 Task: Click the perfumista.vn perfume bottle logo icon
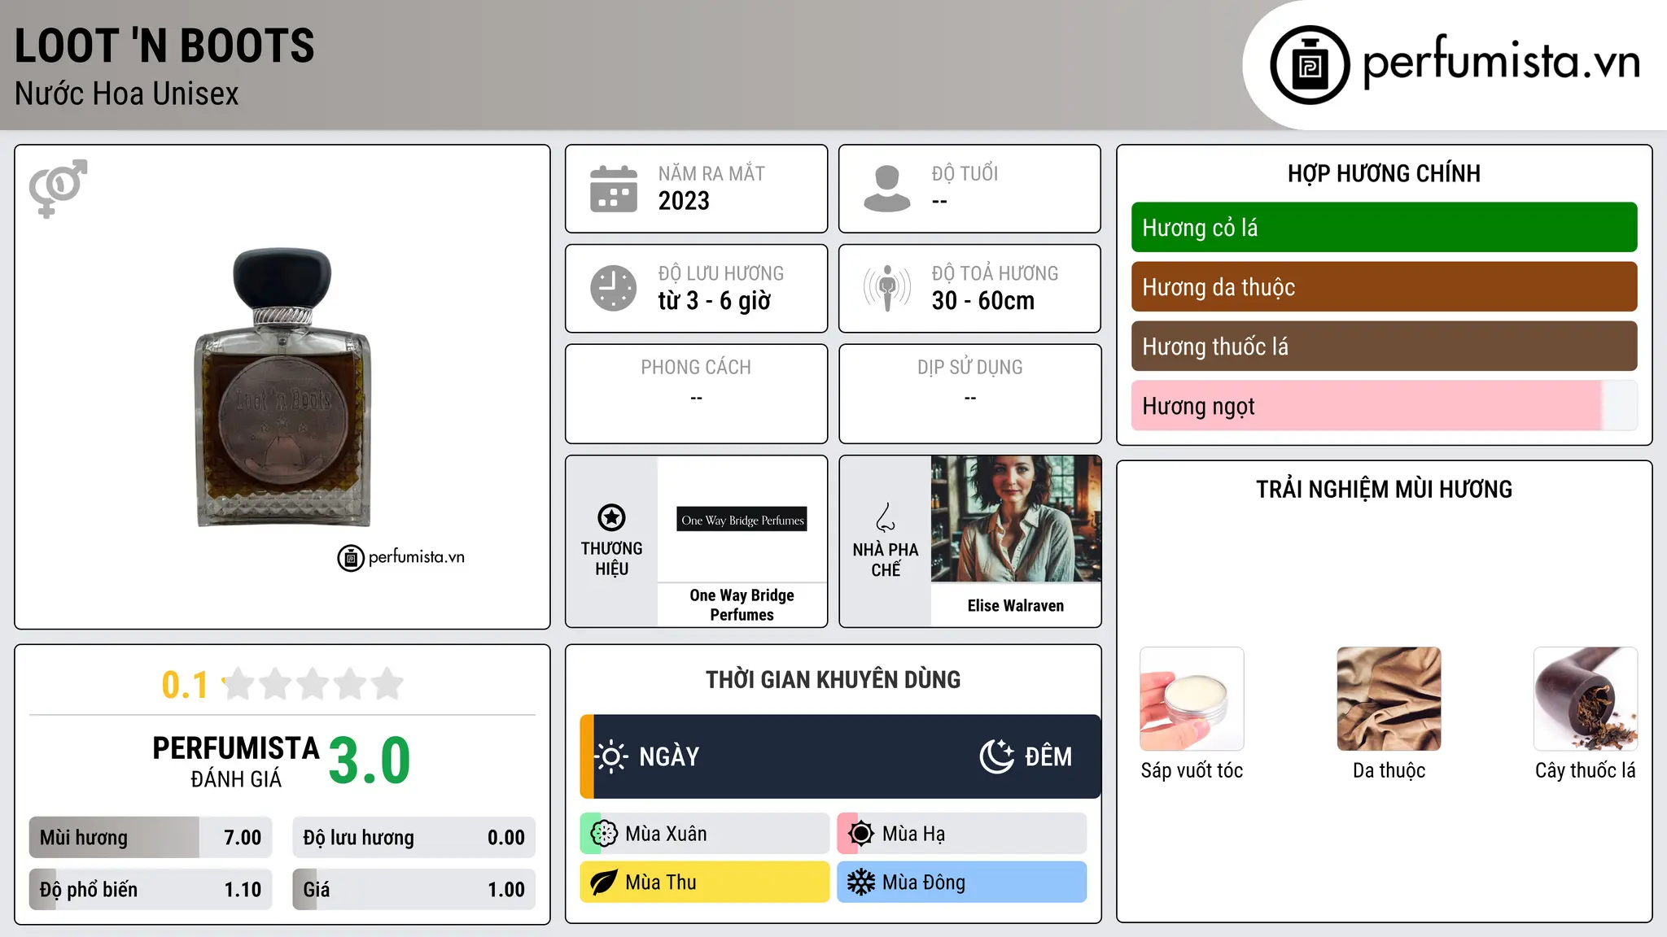tap(1310, 65)
